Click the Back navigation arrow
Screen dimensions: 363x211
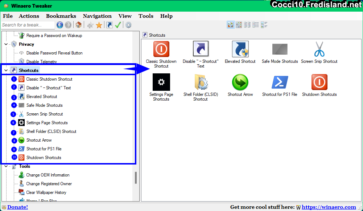[60, 25]
